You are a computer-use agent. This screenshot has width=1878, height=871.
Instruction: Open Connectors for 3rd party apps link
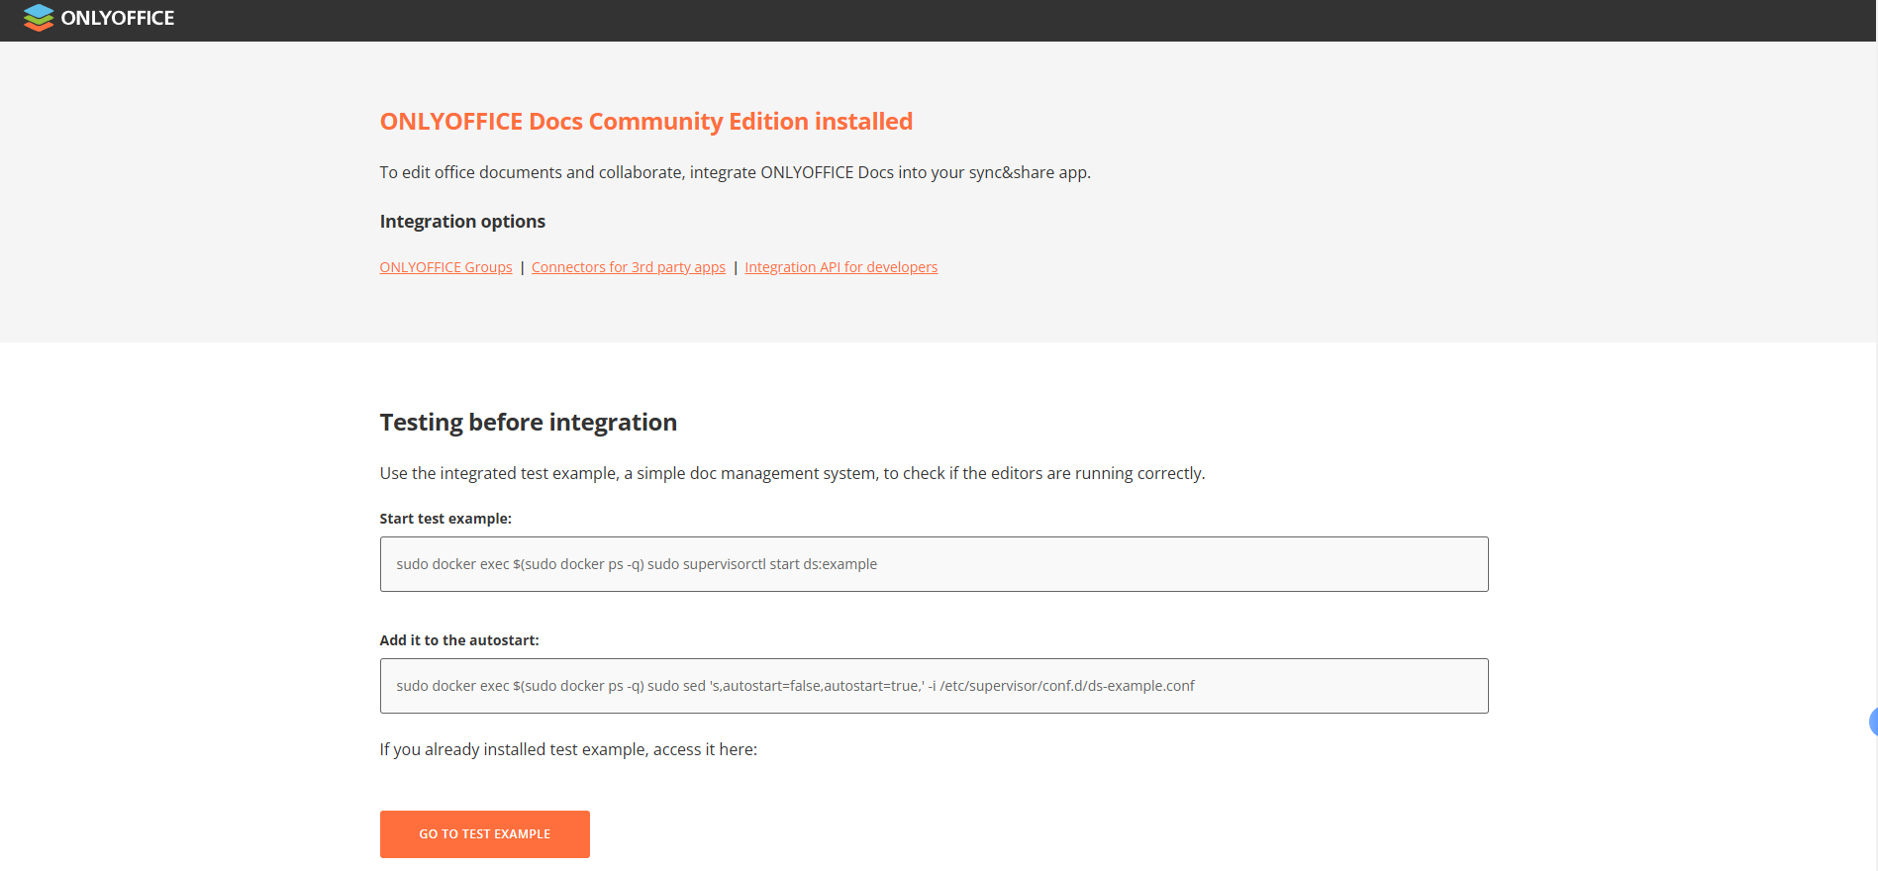click(x=629, y=267)
